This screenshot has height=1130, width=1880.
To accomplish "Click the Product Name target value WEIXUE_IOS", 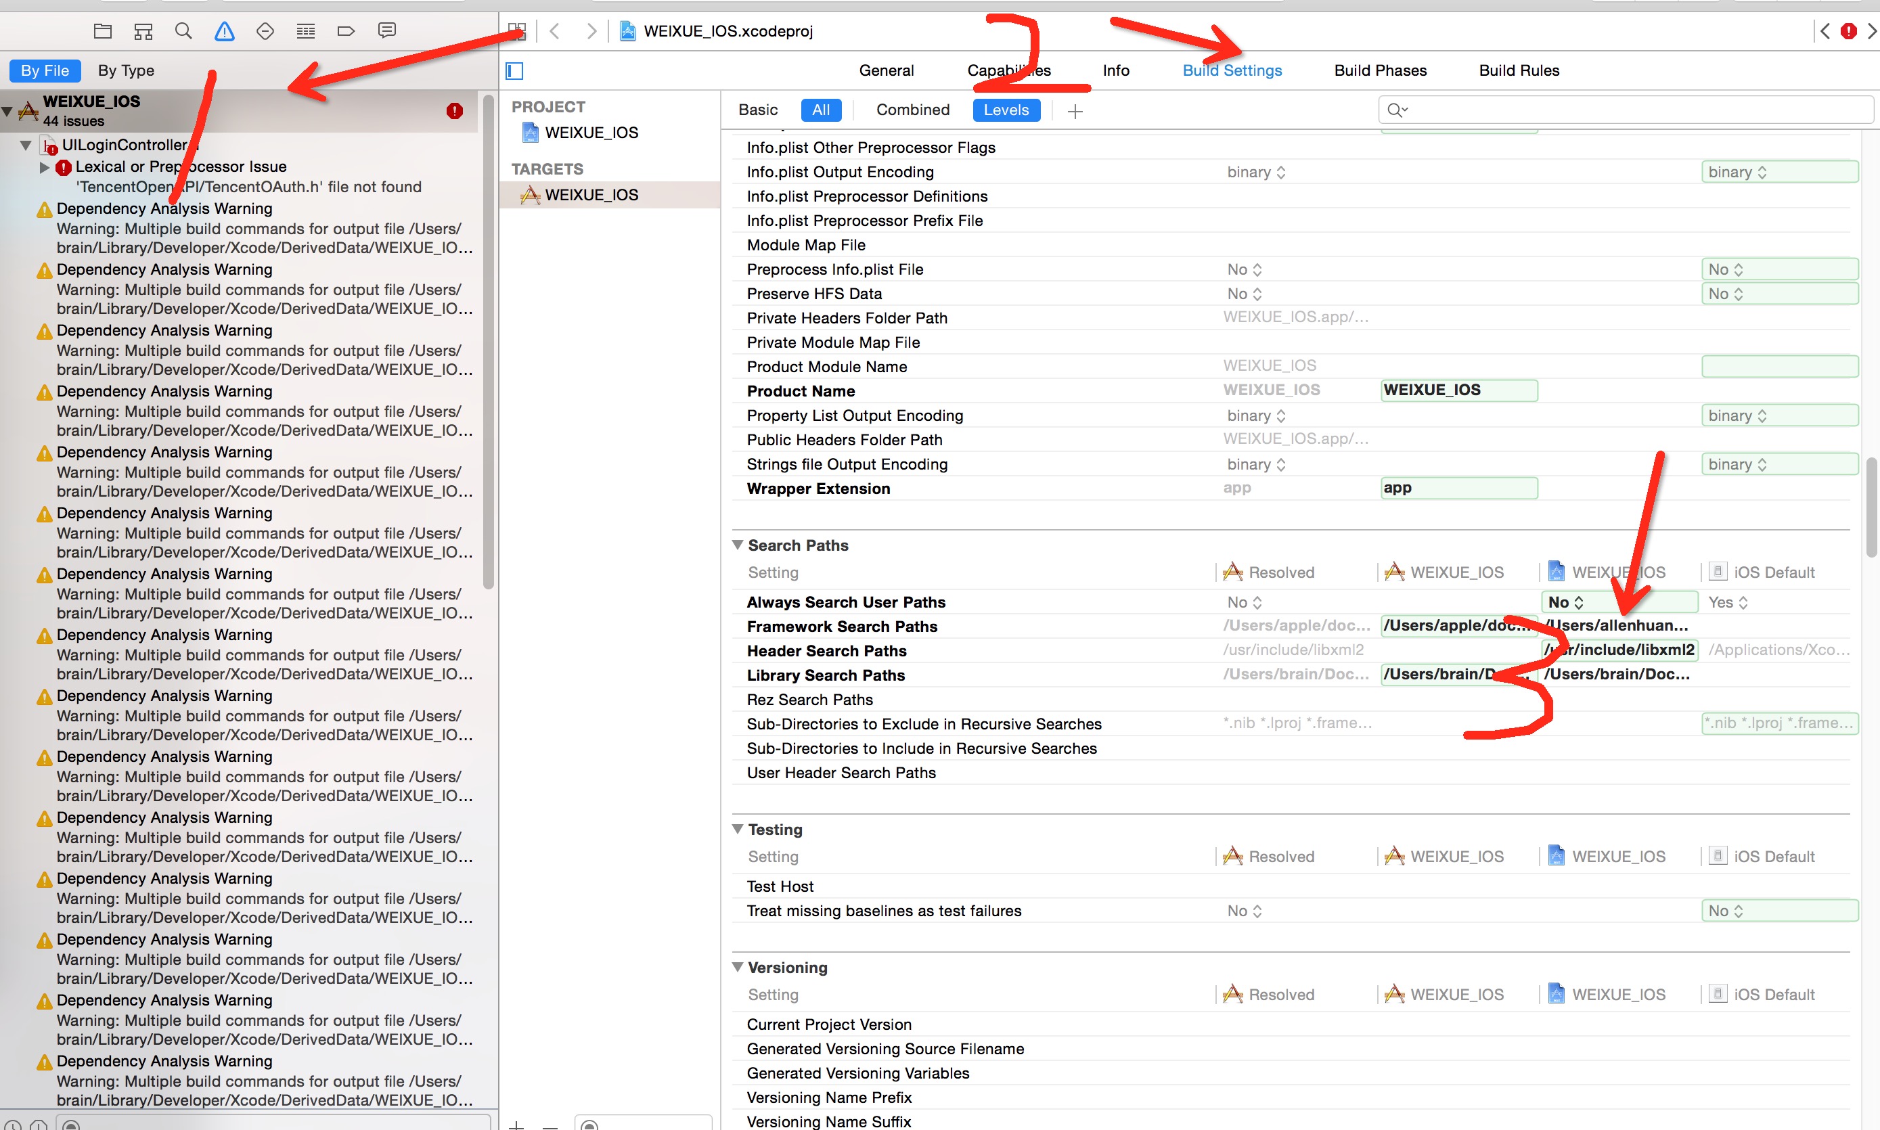I will (1459, 390).
